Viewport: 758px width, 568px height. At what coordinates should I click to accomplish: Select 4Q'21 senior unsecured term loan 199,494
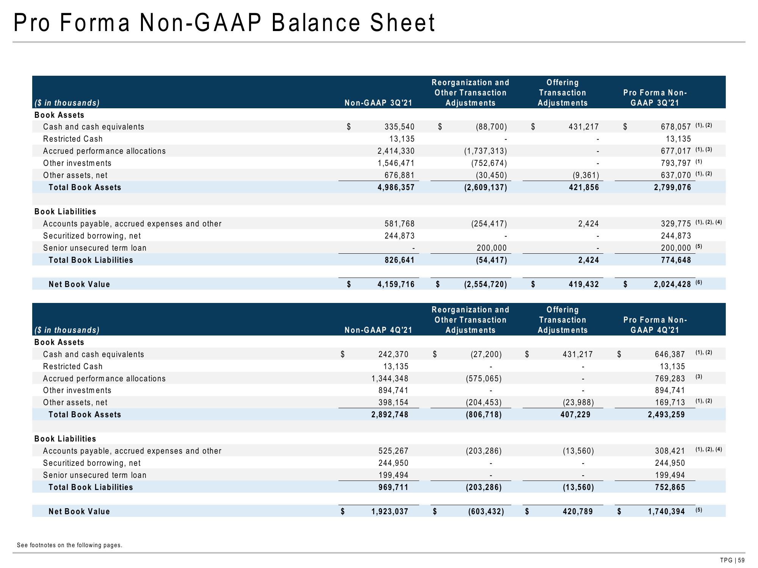tap(393, 475)
